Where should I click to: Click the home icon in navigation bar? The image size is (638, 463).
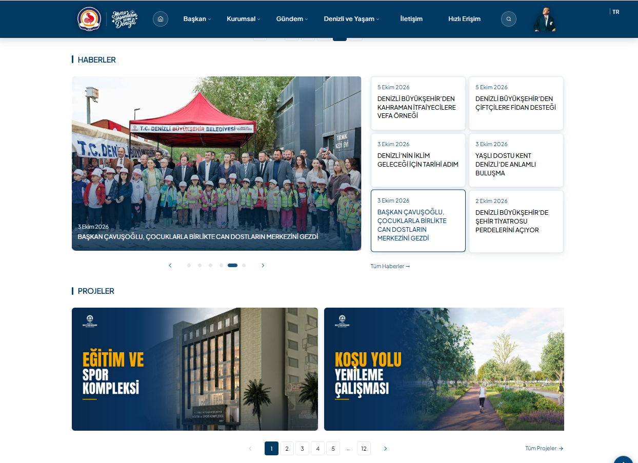pos(161,19)
